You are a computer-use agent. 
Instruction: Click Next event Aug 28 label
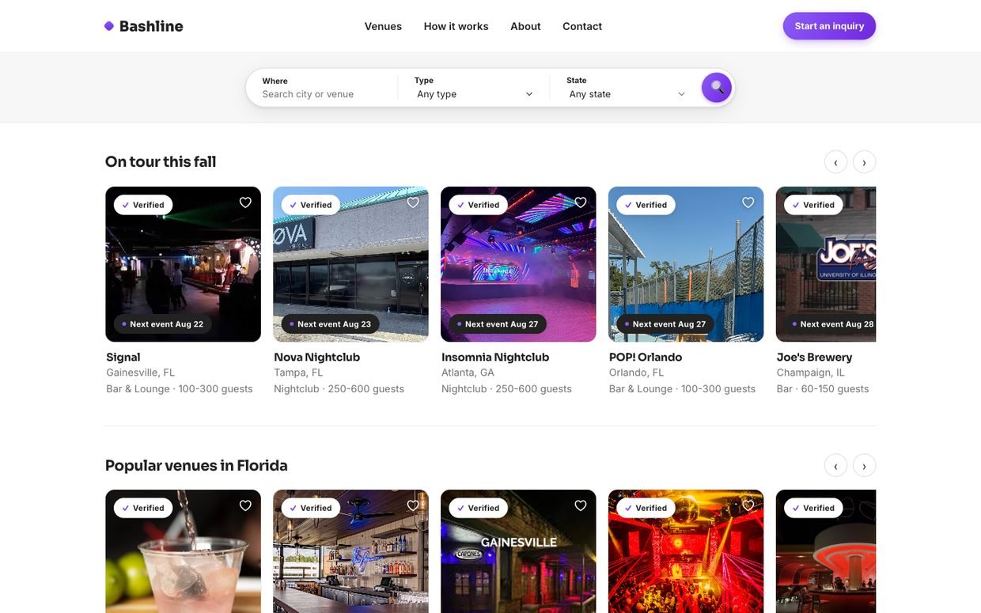pyautogui.click(x=831, y=324)
